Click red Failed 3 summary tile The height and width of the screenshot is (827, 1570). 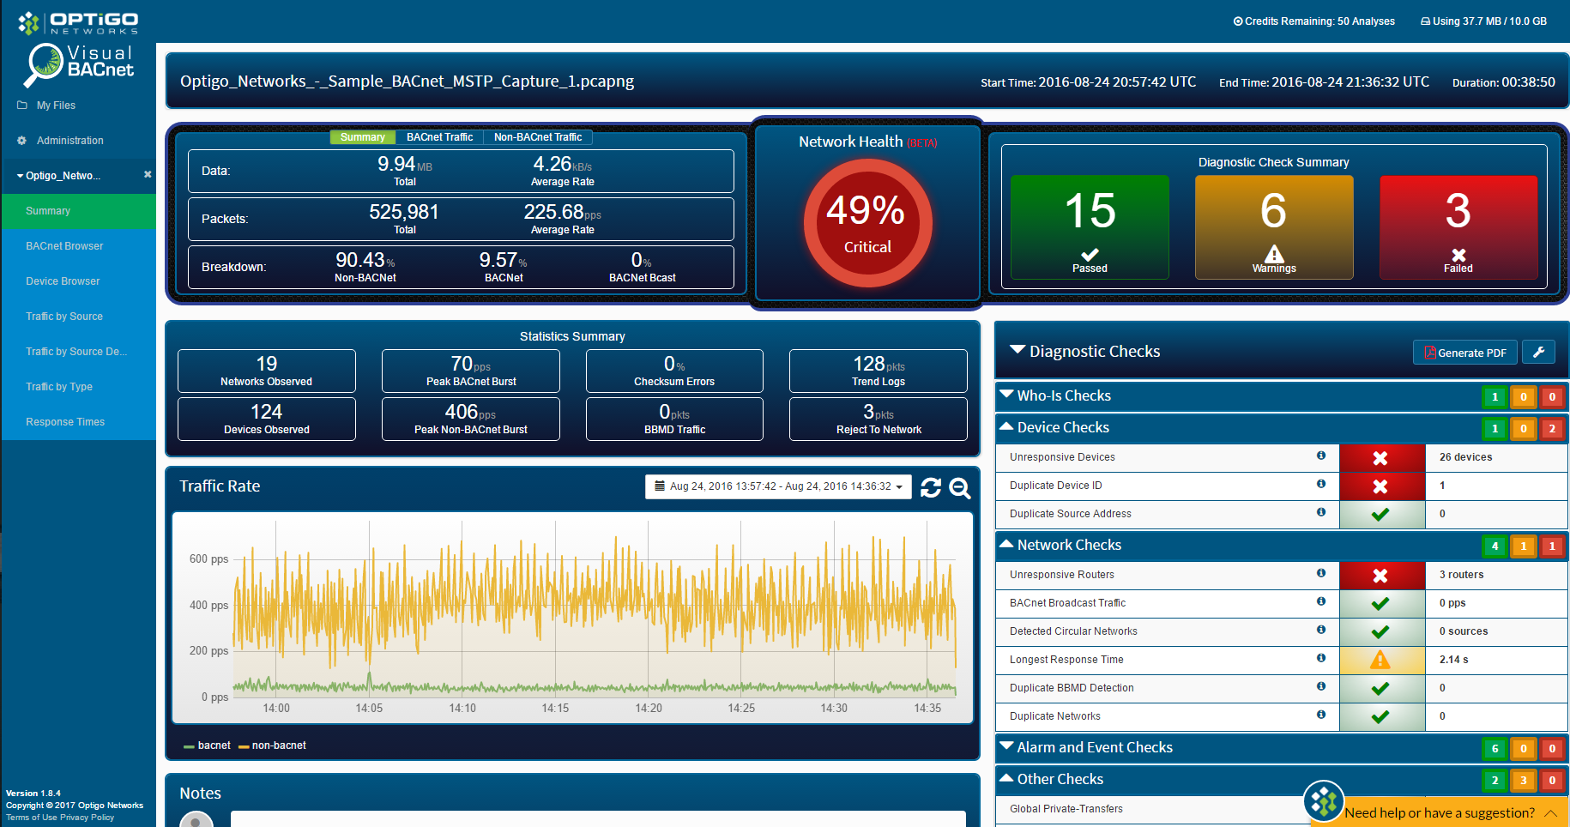click(1458, 227)
